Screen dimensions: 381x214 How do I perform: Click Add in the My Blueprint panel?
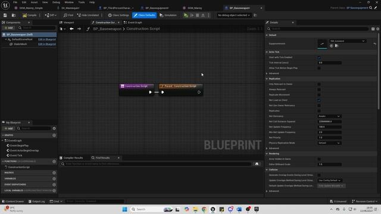point(8,128)
